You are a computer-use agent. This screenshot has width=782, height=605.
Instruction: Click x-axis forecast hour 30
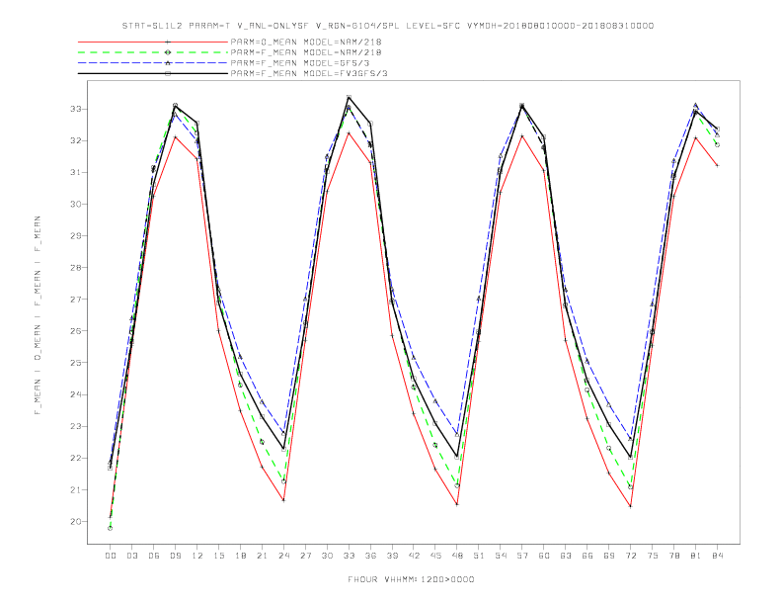tap(327, 556)
